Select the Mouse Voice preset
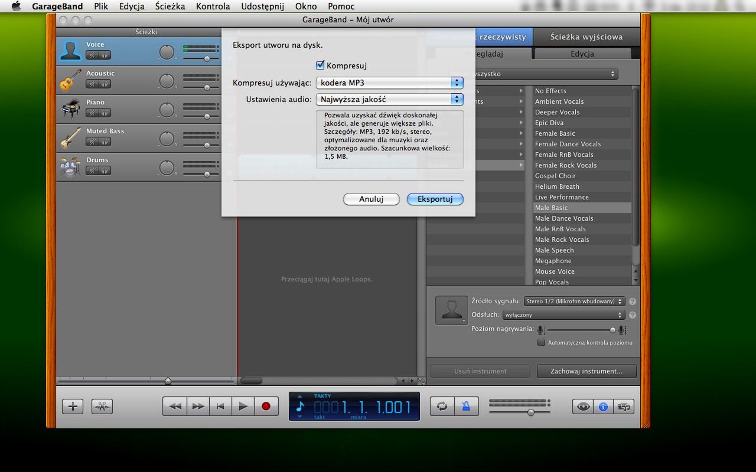The width and height of the screenshot is (756, 472). tap(582, 271)
